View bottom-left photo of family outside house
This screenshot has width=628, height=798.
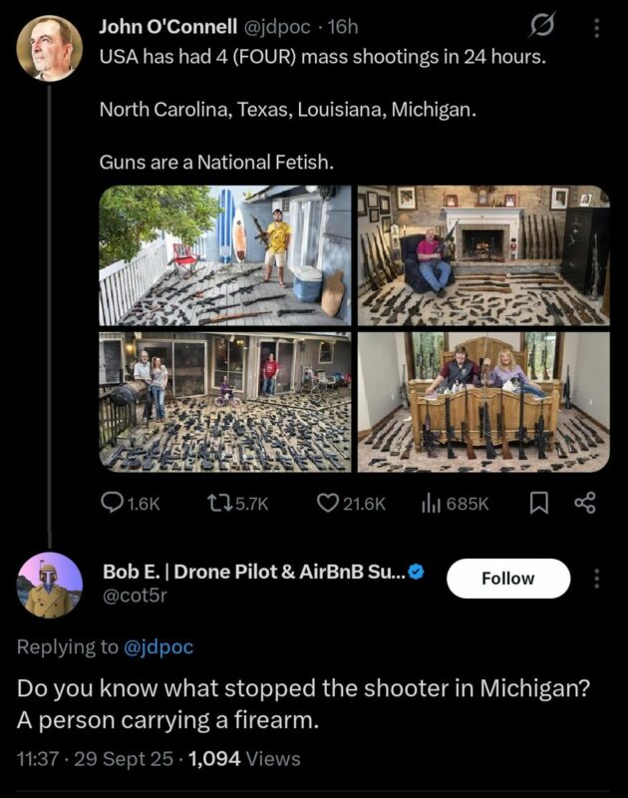pyautogui.click(x=225, y=401)
